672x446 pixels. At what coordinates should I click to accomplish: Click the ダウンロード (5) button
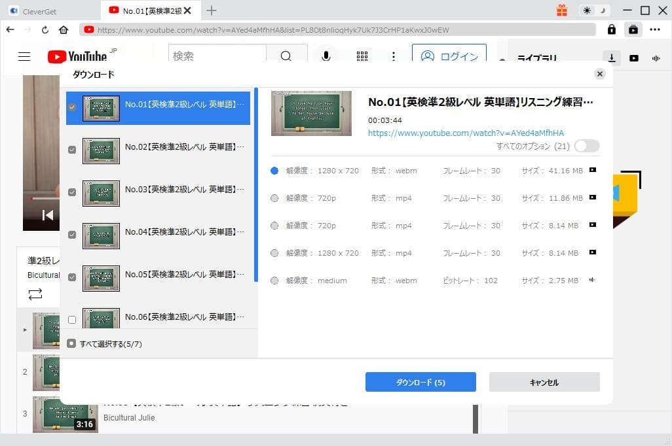(x=420, y=382)
